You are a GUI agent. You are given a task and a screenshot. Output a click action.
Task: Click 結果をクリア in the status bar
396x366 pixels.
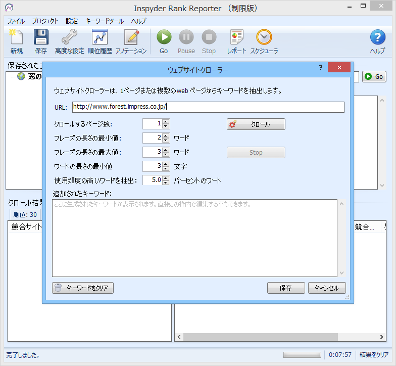pyautogui.click(x=374, y=355)
